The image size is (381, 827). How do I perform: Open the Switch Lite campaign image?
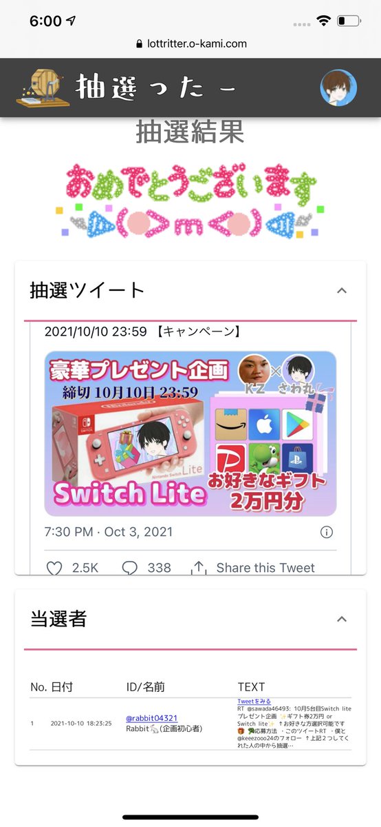click(190, 433)
